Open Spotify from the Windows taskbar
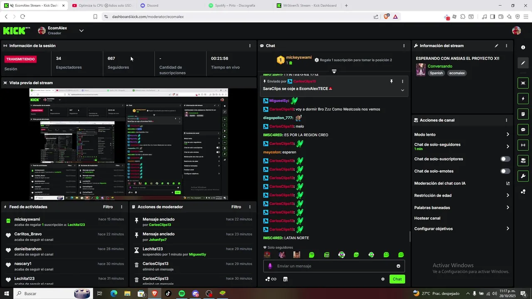 pyautogui.click(x=182, y=294)
